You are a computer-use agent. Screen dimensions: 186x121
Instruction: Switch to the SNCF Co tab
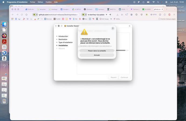tap(112, 9)
